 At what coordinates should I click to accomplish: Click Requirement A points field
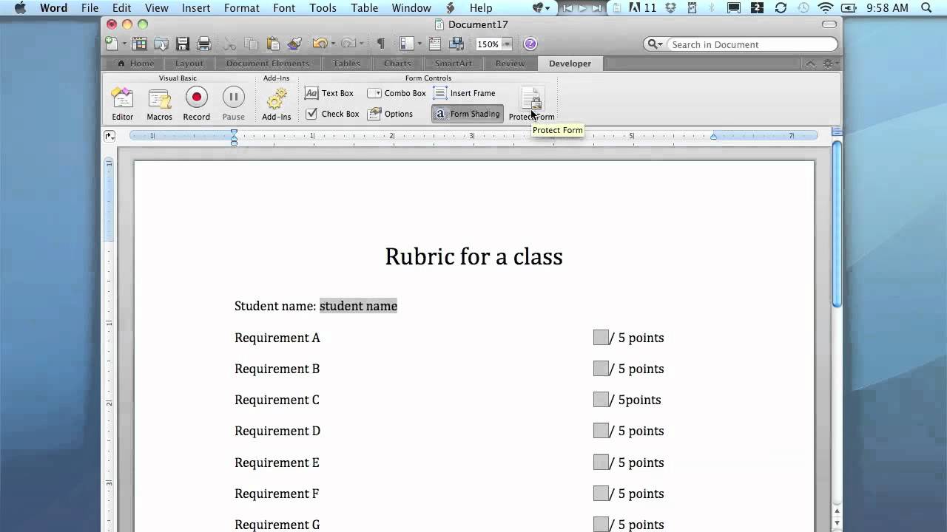(x=601, y=338)
